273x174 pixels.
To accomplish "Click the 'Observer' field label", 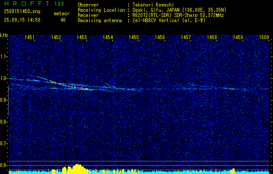I will (x=88, y=5).
